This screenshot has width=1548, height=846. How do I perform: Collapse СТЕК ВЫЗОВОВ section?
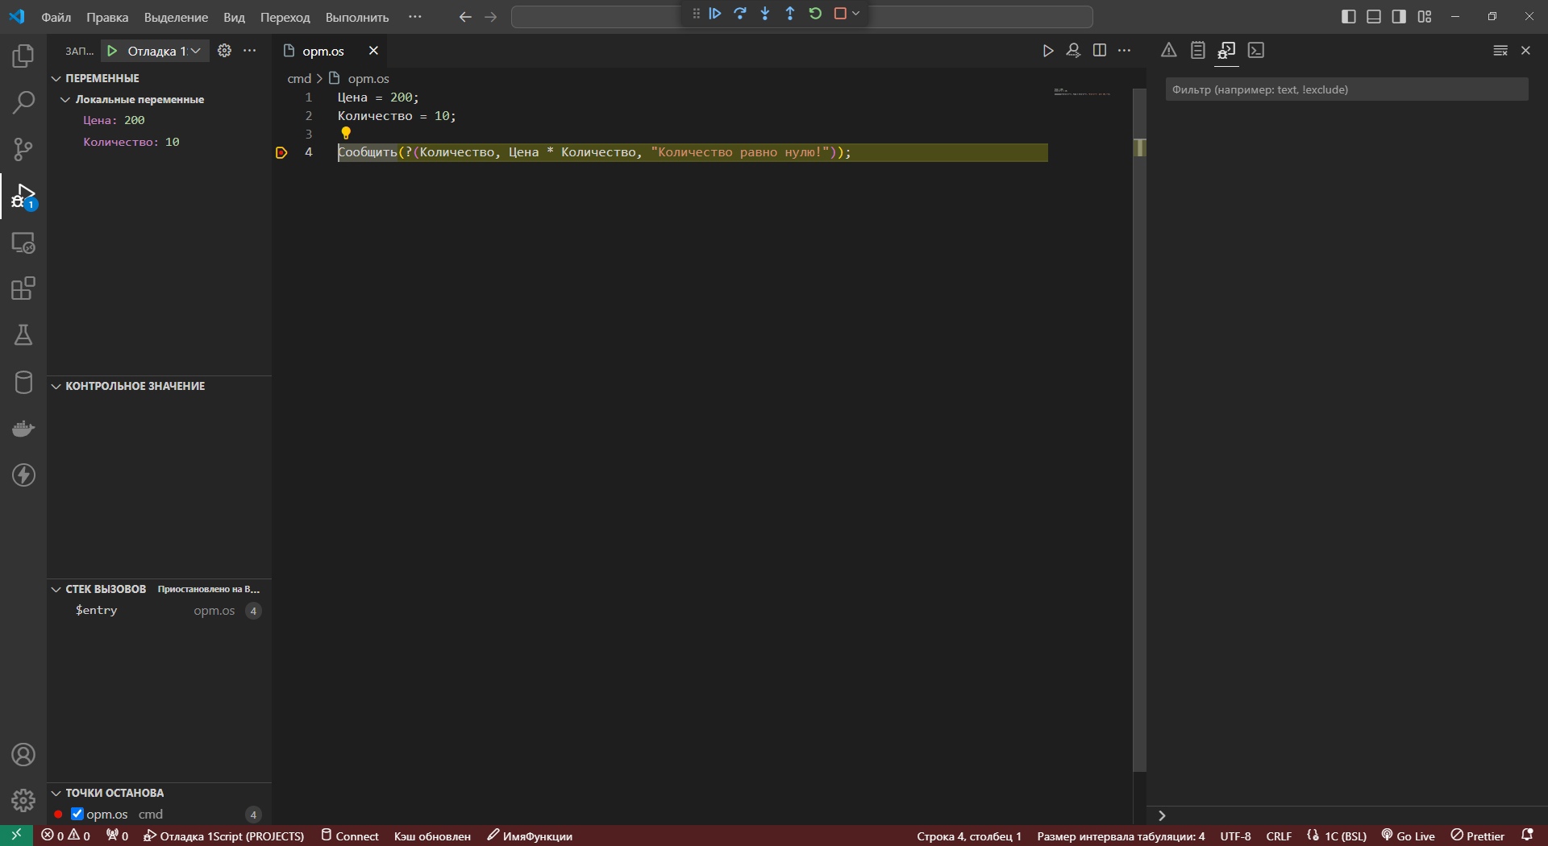(x=56, y=589)
